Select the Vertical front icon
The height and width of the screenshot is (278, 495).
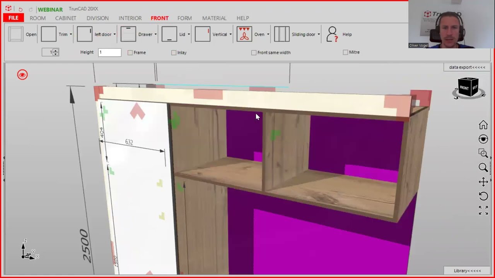tap(203, 34)
